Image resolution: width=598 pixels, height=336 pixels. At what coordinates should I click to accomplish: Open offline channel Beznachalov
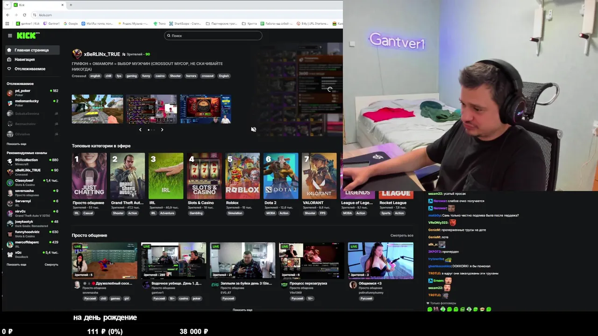pos(32,124)
